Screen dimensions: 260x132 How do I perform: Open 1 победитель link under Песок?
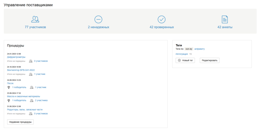[19, 87]
